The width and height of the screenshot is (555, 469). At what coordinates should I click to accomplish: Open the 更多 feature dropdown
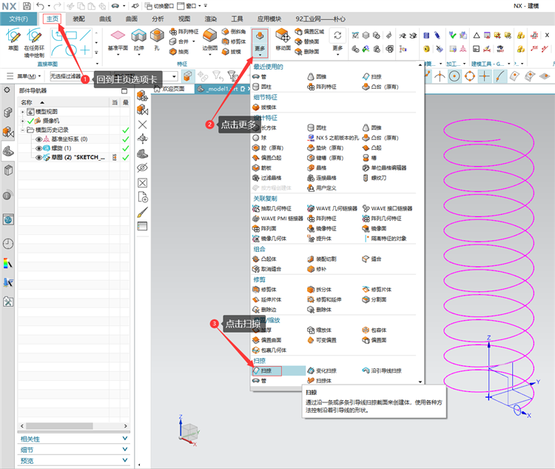(x=260, y=44)
